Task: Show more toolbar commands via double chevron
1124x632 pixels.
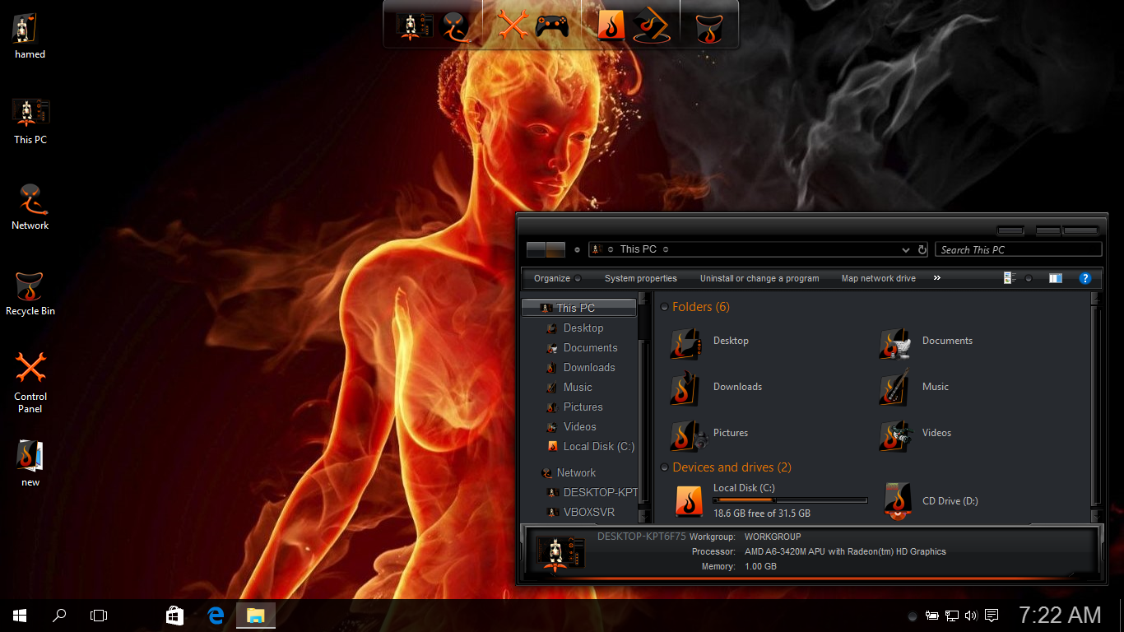Action: [x=936, y=278]
